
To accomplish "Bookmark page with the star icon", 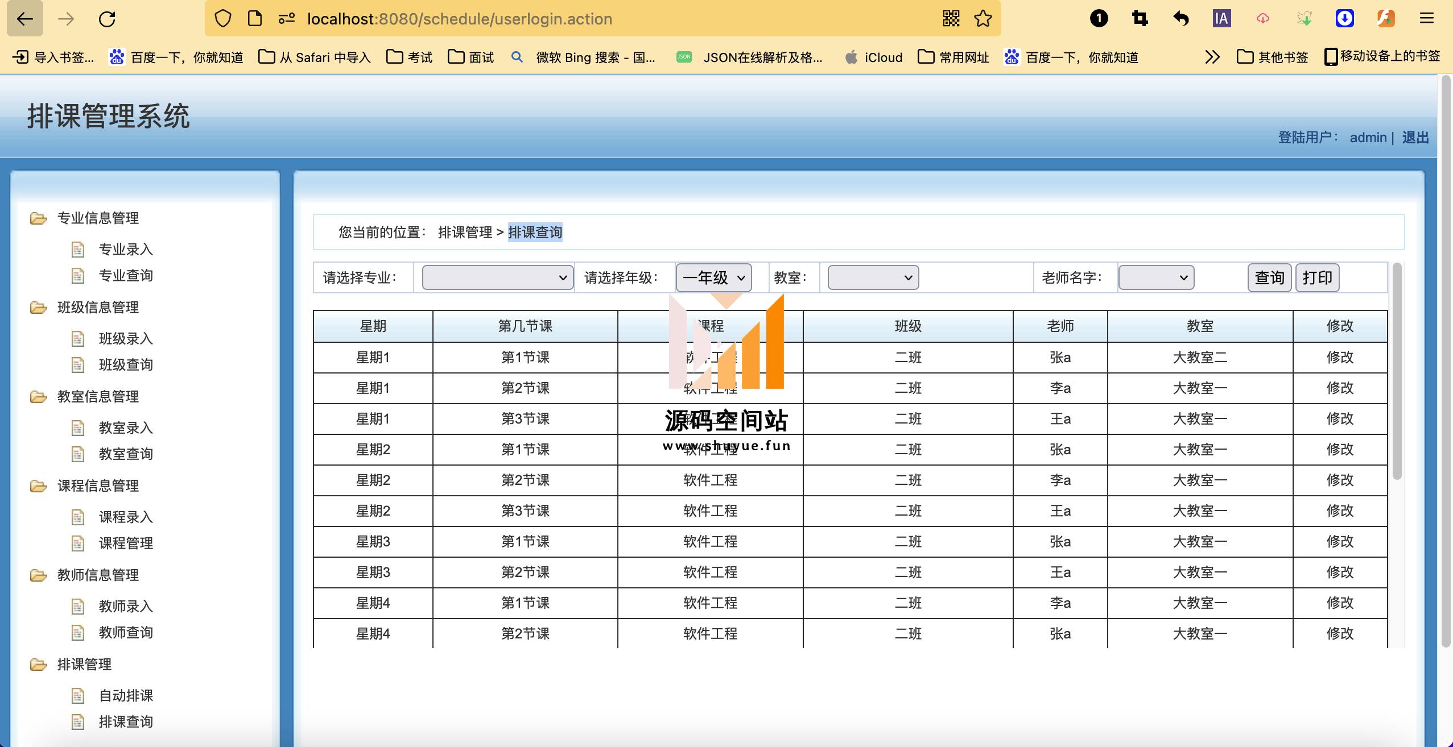I will click(983, 19).
